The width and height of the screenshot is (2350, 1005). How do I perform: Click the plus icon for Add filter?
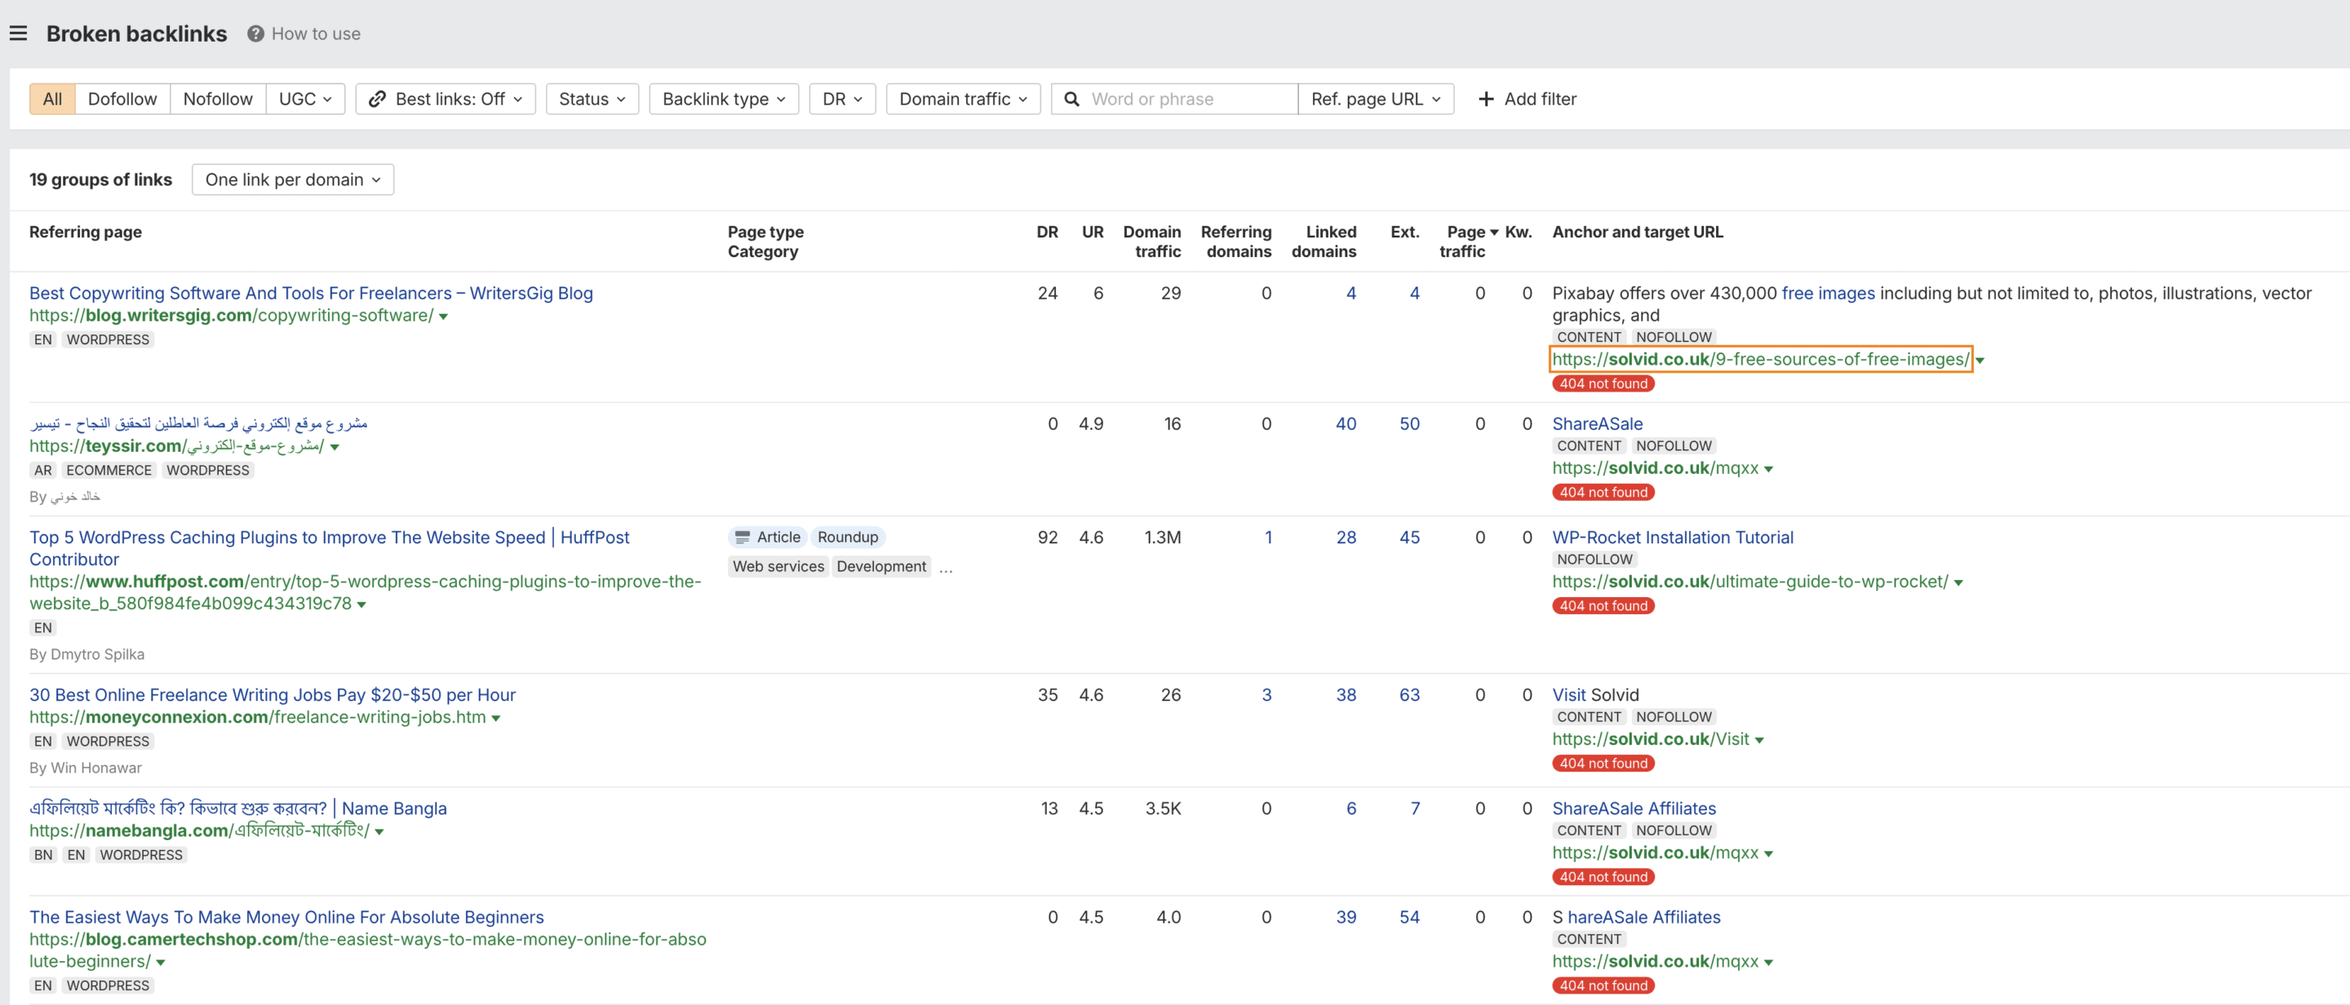(x=1486, y=99)
